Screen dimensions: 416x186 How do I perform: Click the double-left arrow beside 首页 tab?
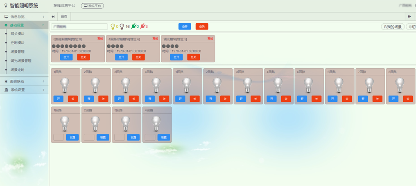click(x=53, y=16)
